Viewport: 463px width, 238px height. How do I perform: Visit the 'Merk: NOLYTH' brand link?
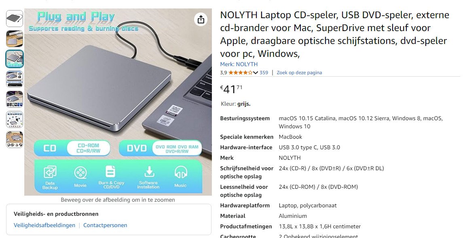(239, 64)
